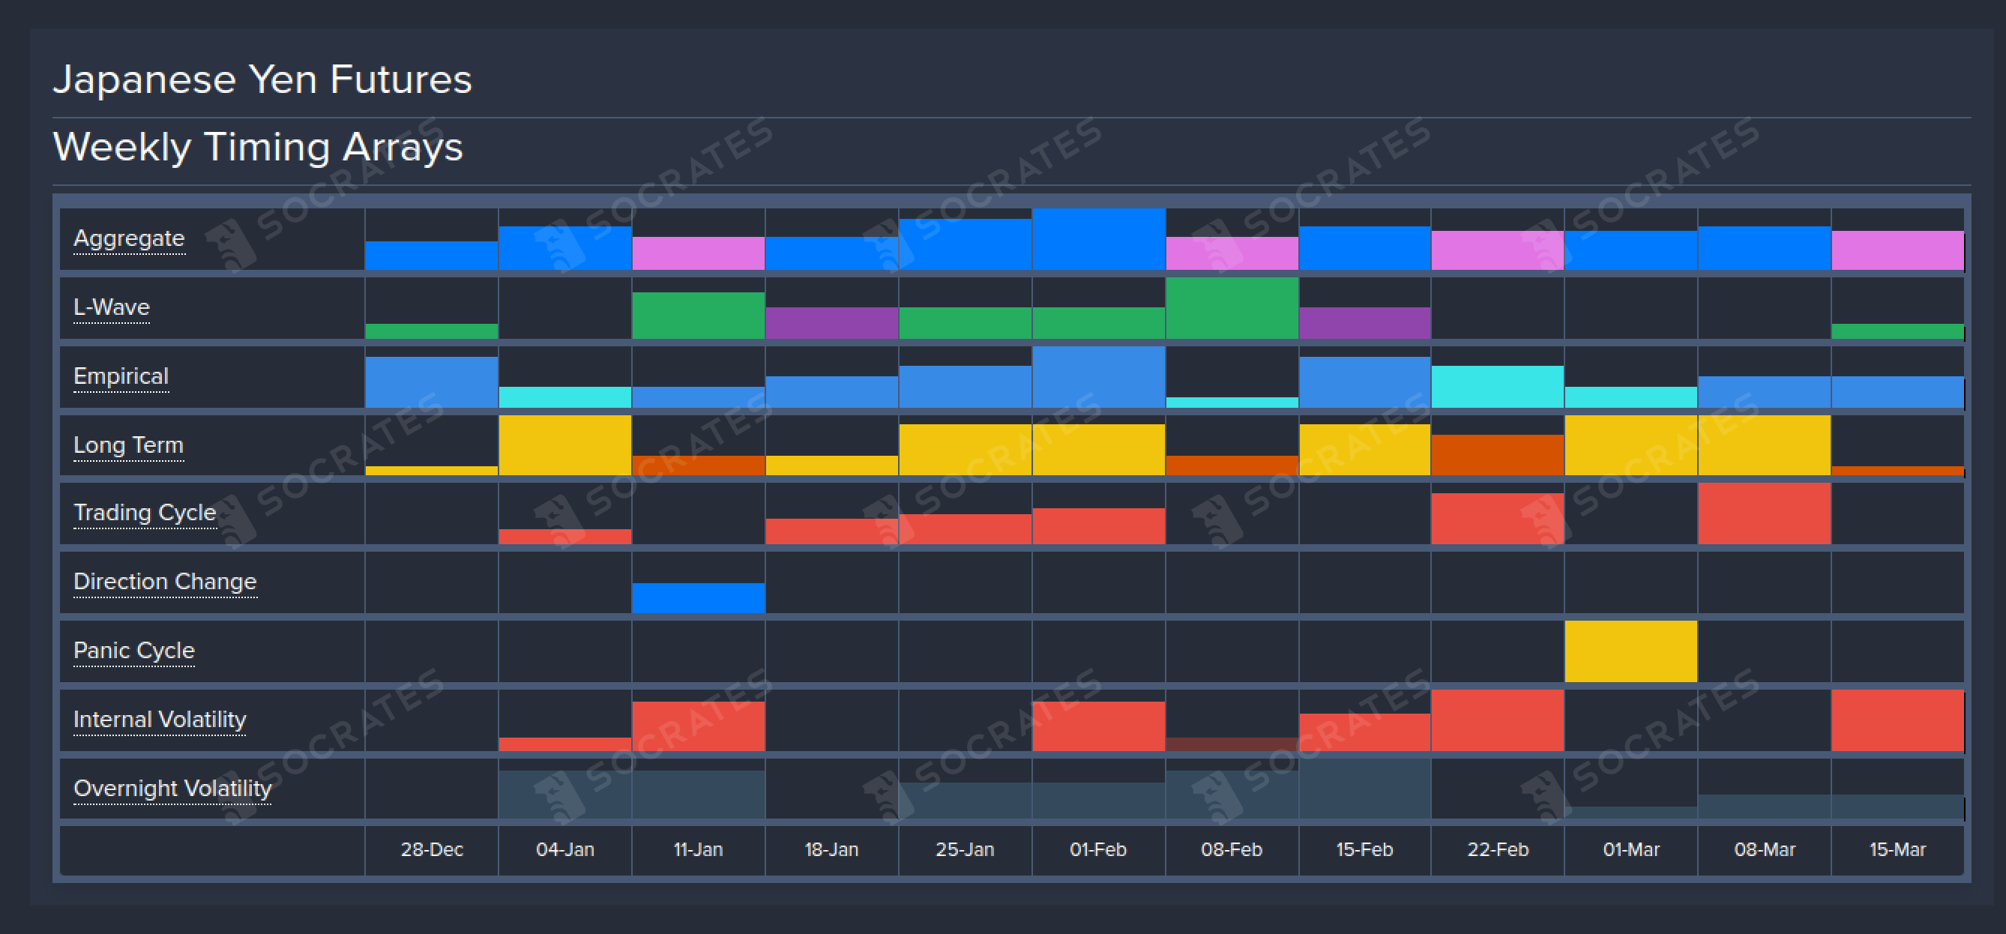
Task: Select the 01-Feb date column label
Action: 1098,849
